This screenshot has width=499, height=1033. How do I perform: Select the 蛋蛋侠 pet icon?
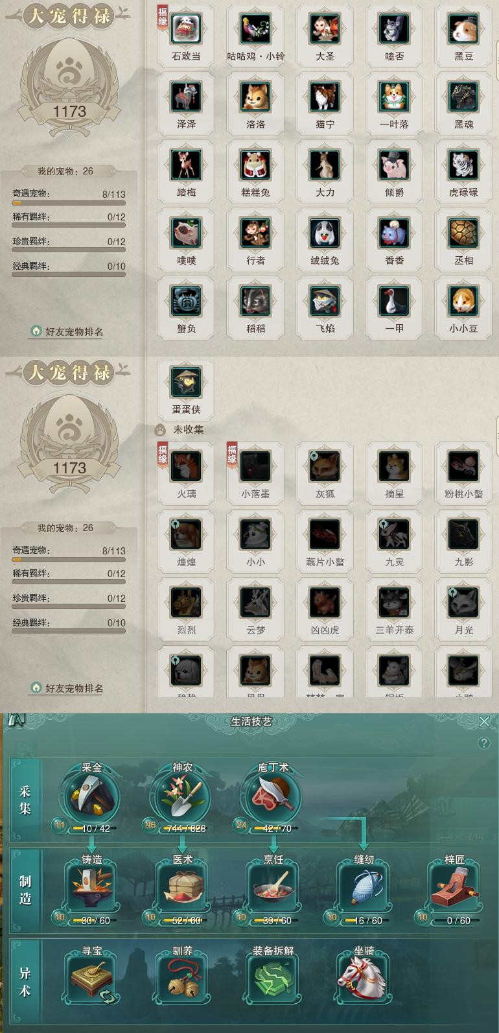(x=186, y=383)
